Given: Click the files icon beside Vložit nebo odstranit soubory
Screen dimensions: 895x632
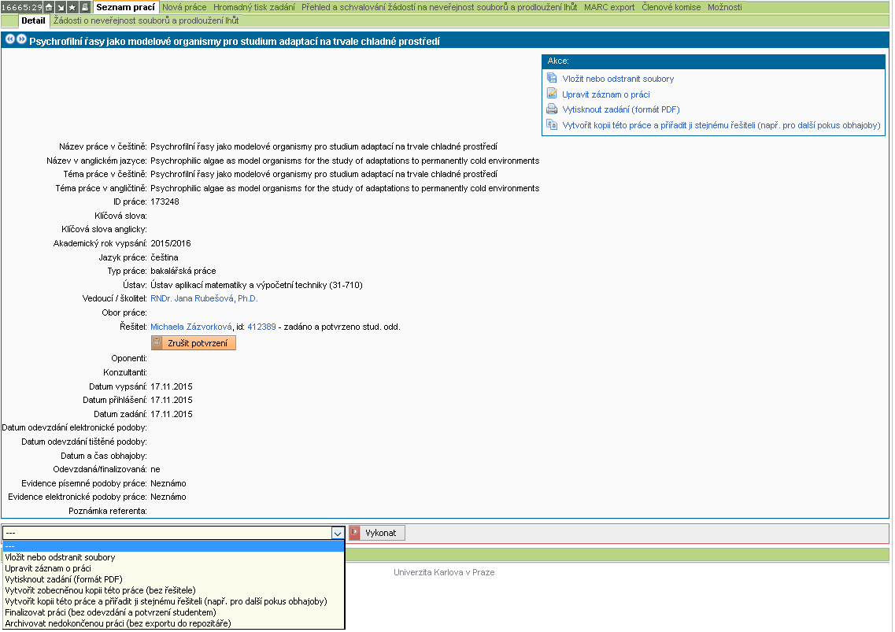Looking at the screenshot, I should click(552, 78).
